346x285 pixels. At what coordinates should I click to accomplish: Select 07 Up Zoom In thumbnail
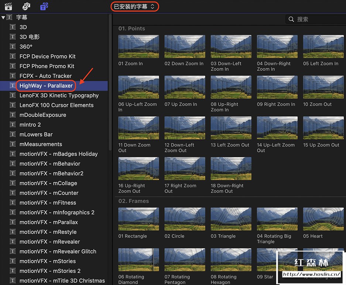coord(185,87)
